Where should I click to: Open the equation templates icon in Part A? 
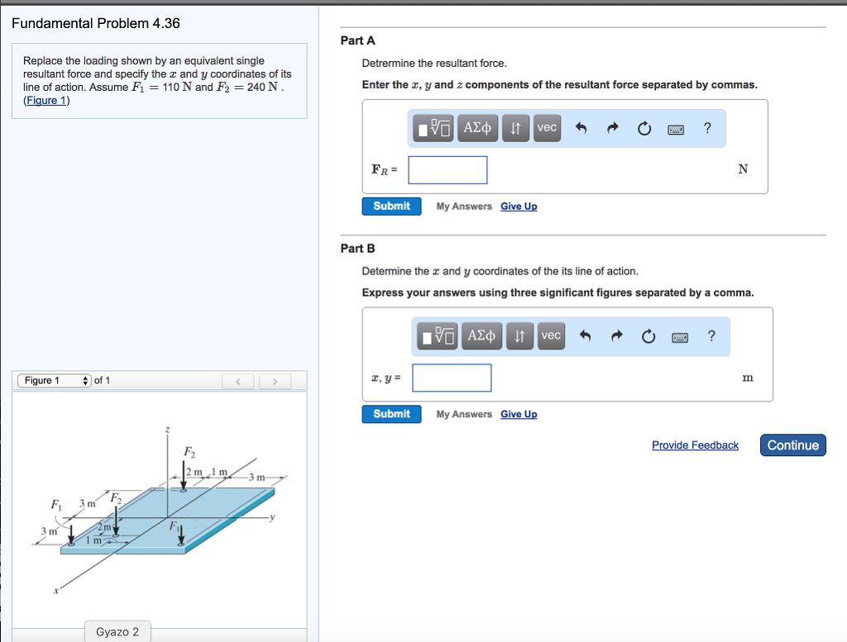pyautogui.click(x=433, y=128)
